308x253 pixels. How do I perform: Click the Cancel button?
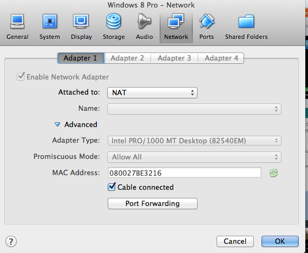coord(235,241)
